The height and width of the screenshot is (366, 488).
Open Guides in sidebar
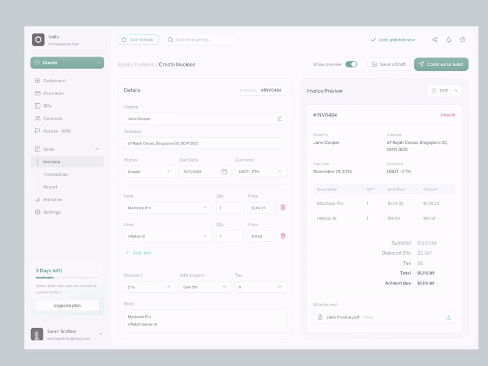[67, 131]
